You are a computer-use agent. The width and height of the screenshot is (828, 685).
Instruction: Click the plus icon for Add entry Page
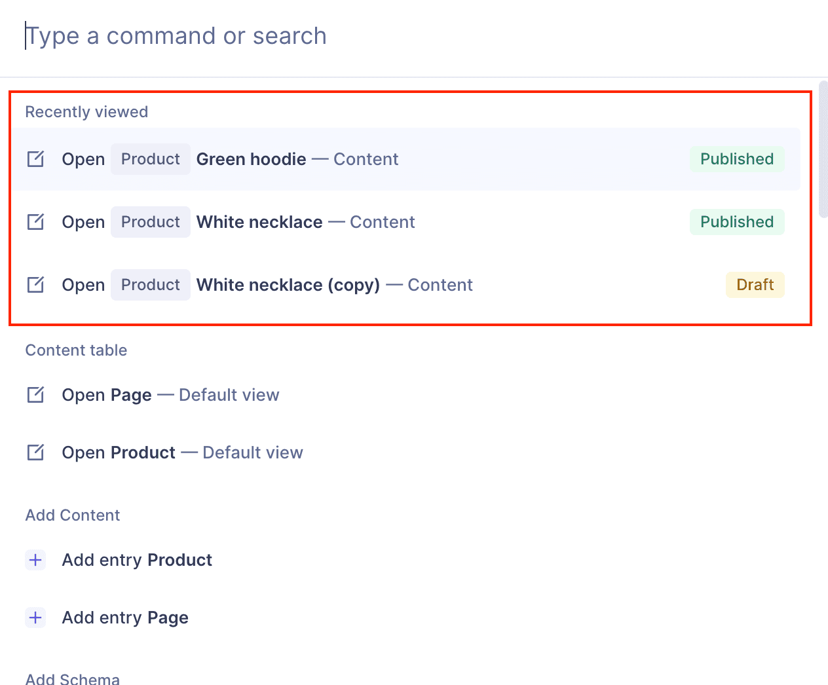click(36, 618)
